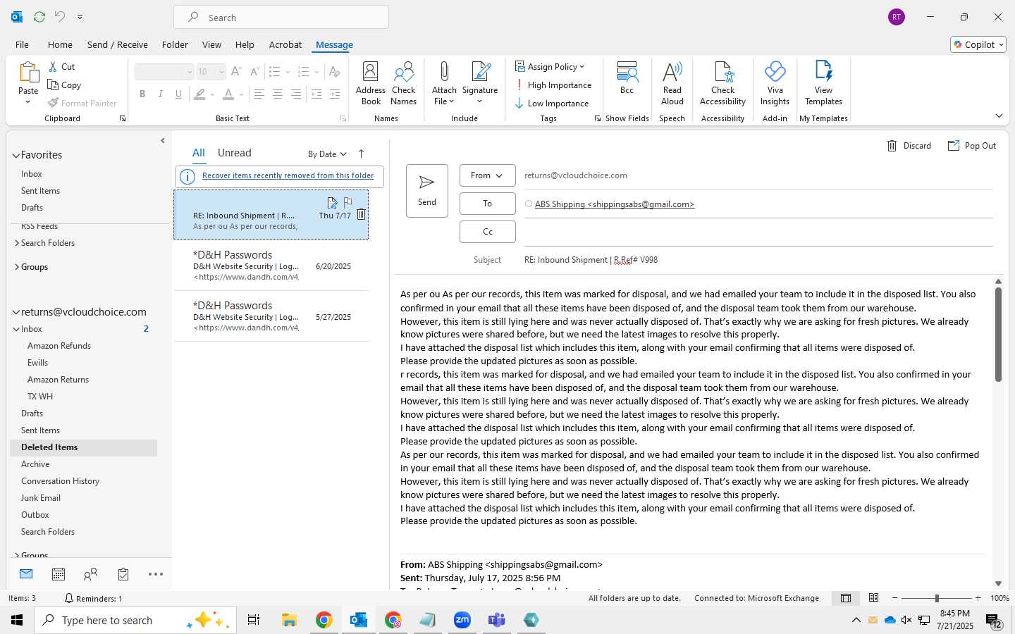Switch to the Send / Receive tab
Viewport: 1015px width, 634px height.
pyautogui.click(x=118, y=44)
